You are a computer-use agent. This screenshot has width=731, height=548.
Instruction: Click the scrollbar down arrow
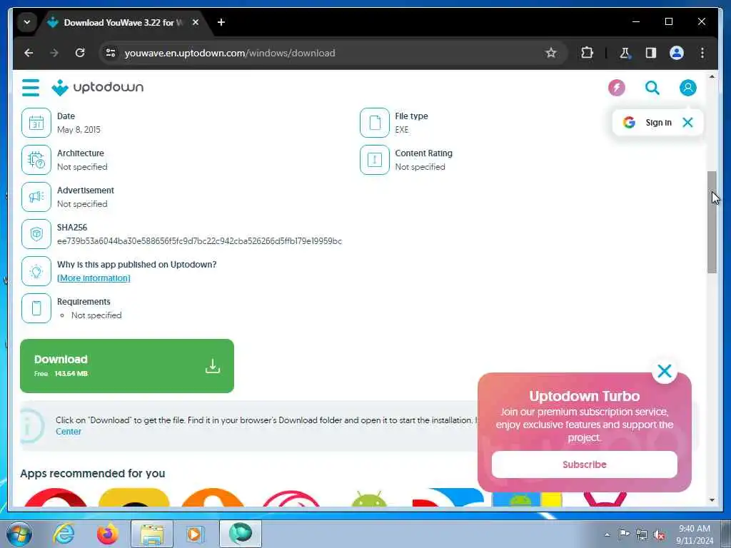pyautogui.click(x=712, y=500)
